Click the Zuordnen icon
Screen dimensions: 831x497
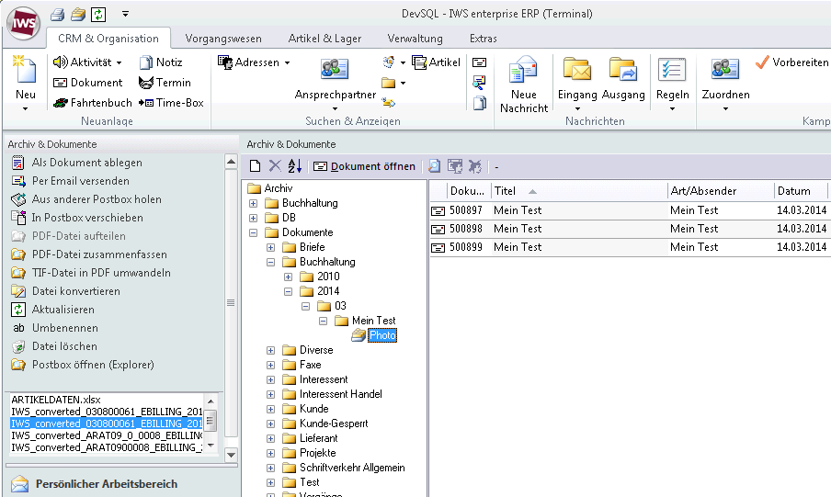click(725, 70)
